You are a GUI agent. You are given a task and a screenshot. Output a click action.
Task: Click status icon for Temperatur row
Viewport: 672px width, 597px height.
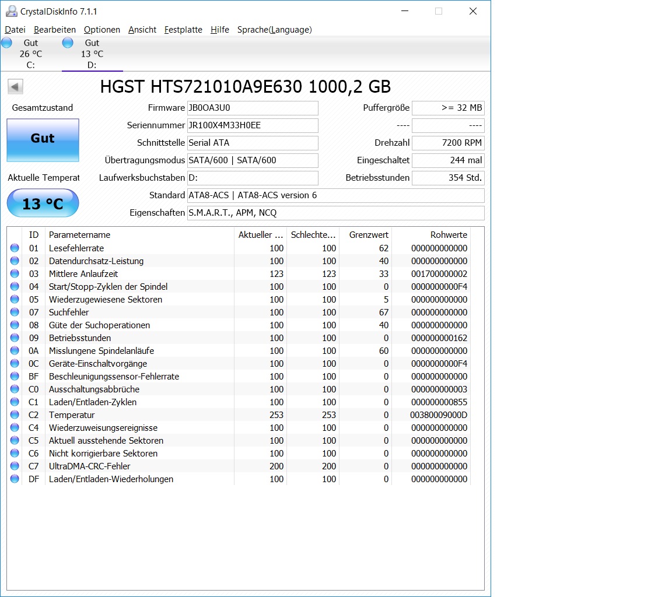coord(15,415)
